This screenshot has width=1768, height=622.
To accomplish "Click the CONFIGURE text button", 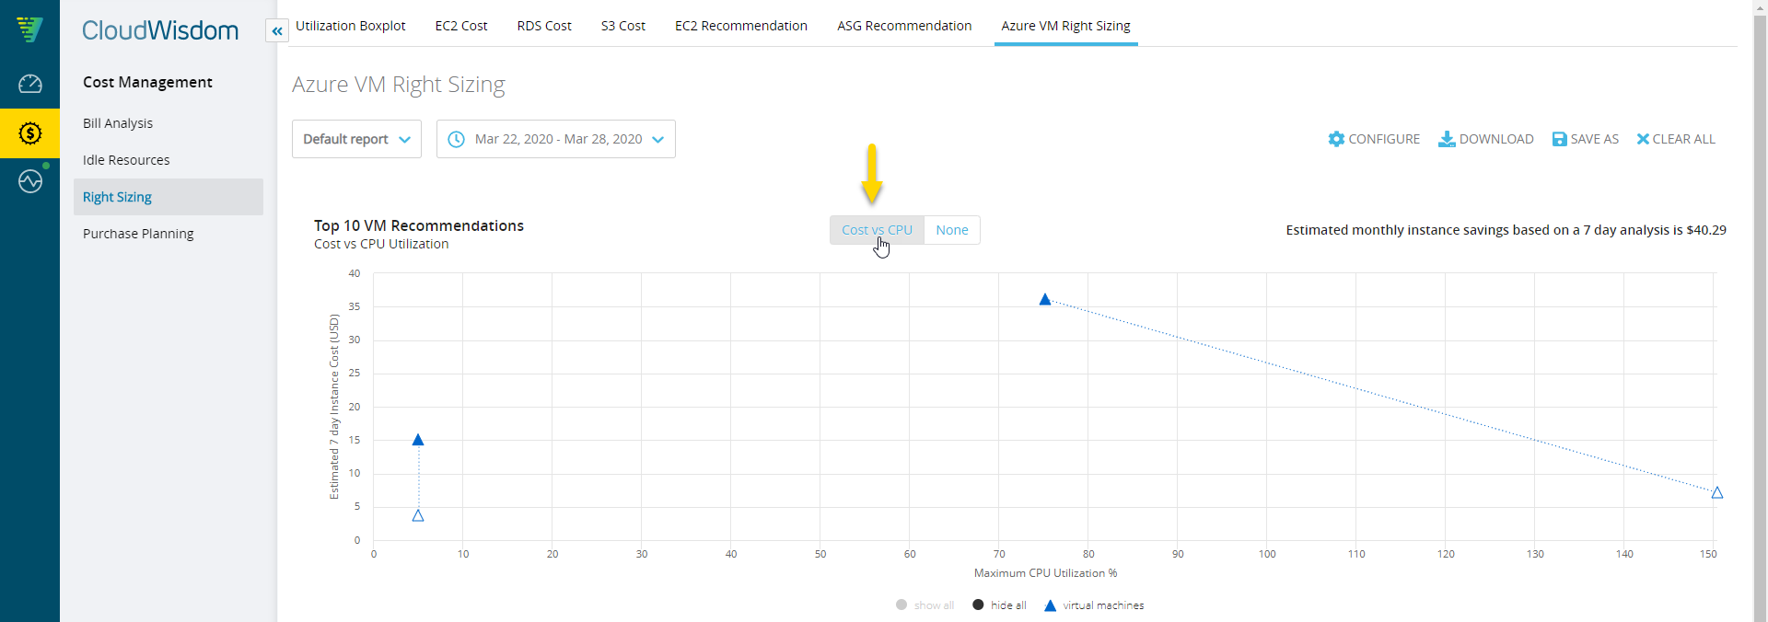I will pyautogui.click(x=1384, y=139).
